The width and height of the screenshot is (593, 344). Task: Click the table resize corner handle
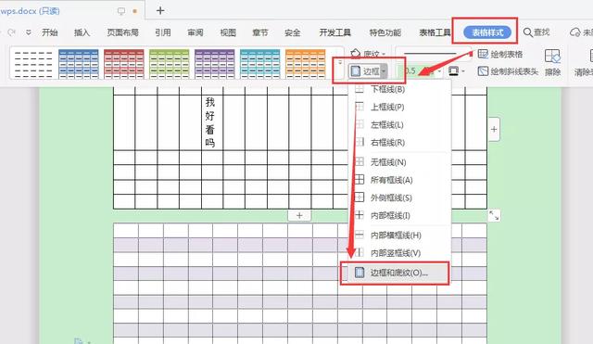click(494, 216)
